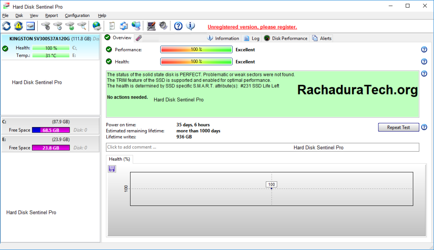
Task: Select the KINGSTON SV300S37A120G disk entry
Action: [50, 47]
